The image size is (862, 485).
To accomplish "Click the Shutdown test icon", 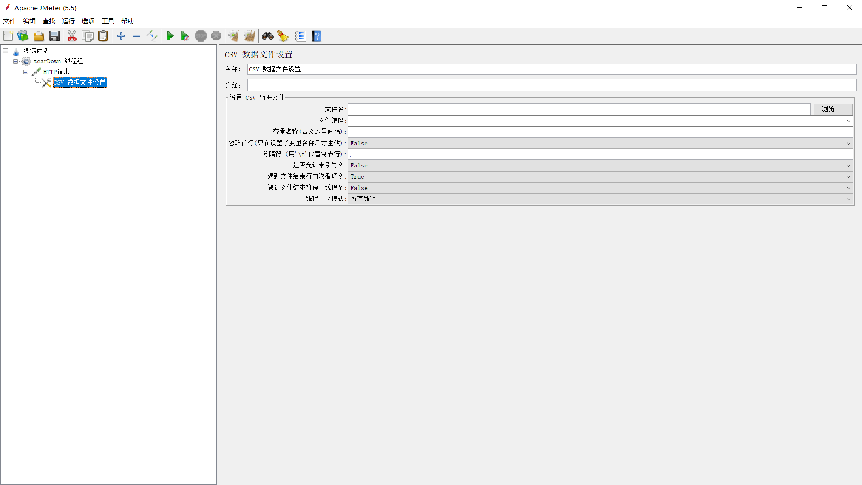I will tap(216, 36).
